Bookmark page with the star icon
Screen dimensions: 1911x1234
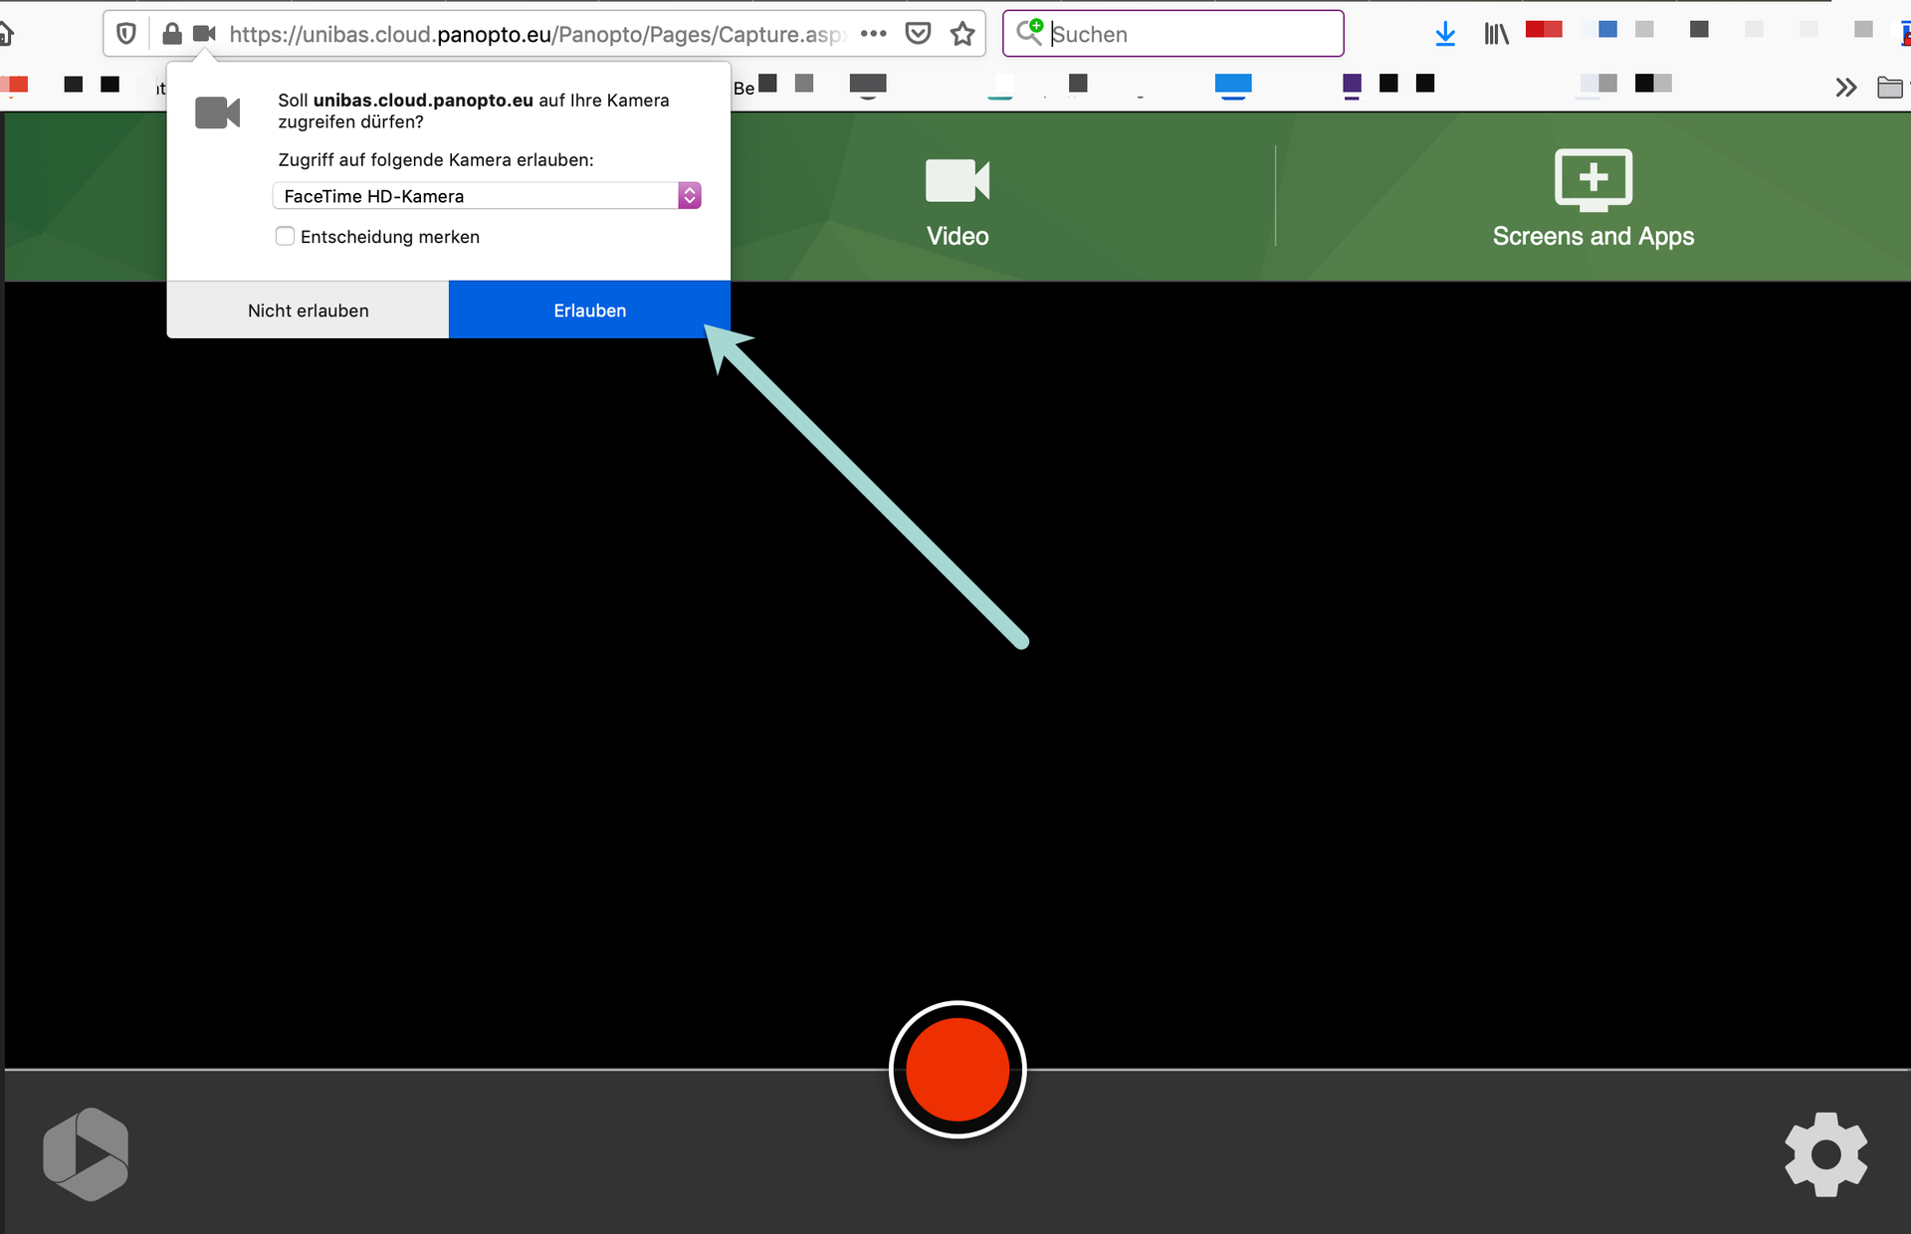pyautogui.click(x=962, y=34)
